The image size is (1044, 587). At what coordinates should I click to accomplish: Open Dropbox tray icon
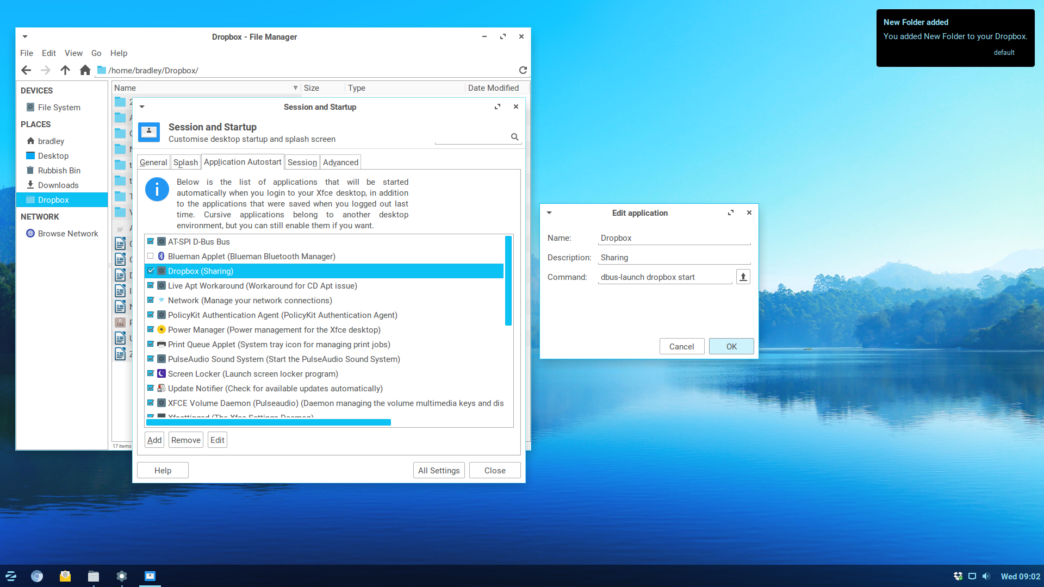coord(958,576)
